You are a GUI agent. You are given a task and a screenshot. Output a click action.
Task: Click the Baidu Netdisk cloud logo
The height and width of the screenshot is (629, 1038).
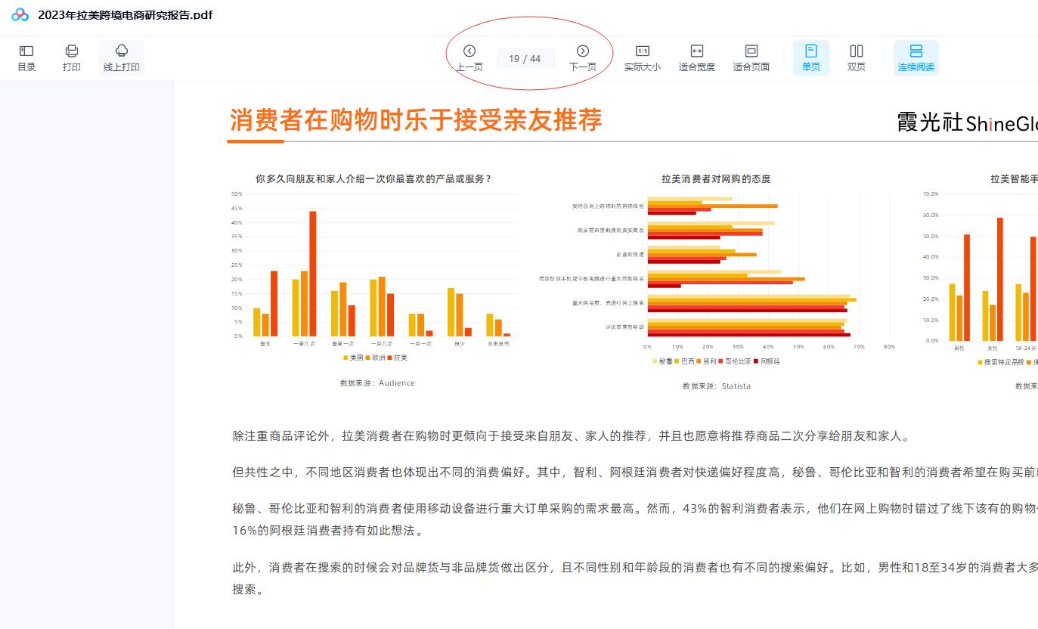[20, 15]
